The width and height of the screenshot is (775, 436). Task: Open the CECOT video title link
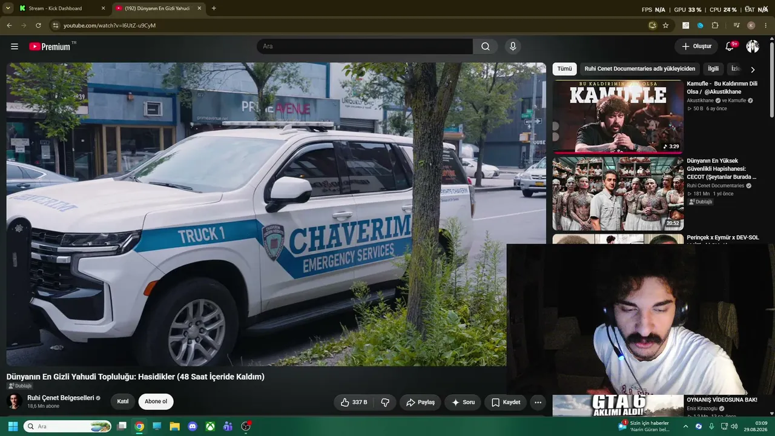pyautogui.click(x=722, y=169)
